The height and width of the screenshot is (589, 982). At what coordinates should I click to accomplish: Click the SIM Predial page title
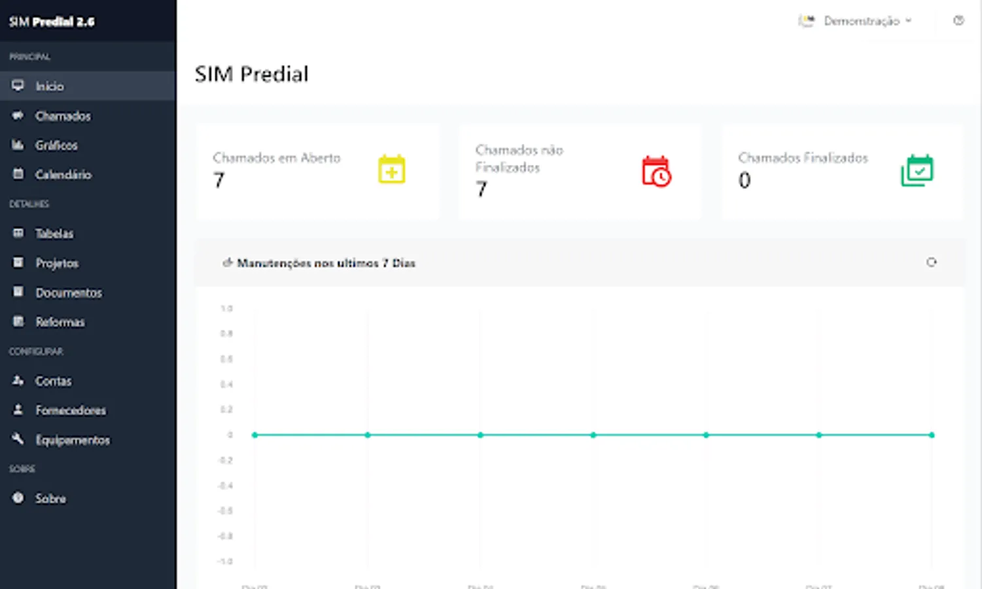[x=251, y=74]
